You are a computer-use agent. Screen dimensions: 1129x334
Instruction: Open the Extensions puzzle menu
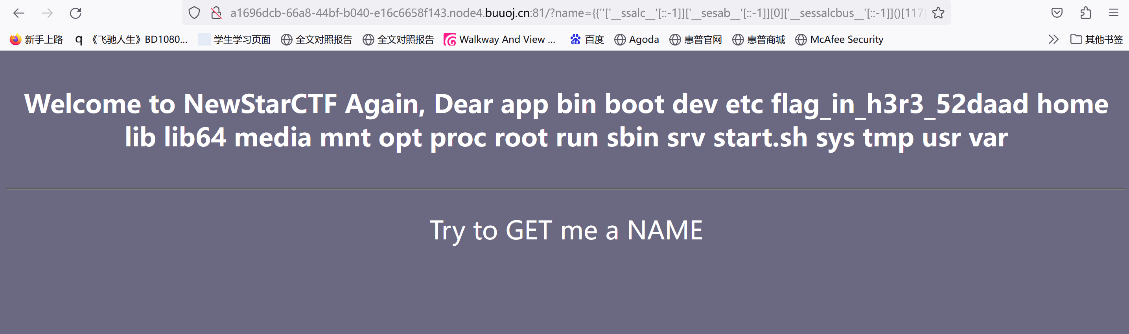pyautogui.click(x=1085, y=13)
